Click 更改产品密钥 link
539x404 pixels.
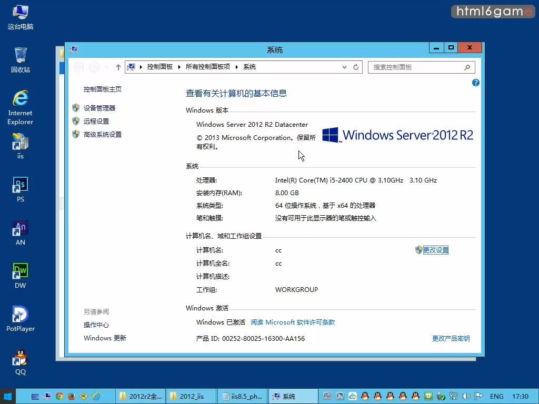point(451,338)
